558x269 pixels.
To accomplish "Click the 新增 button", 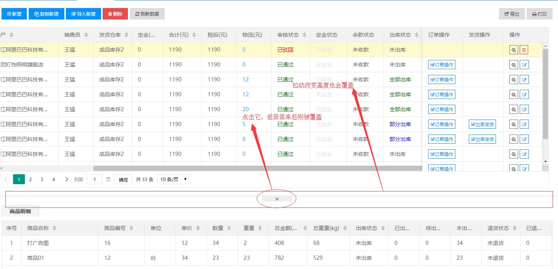I will 14,14.
